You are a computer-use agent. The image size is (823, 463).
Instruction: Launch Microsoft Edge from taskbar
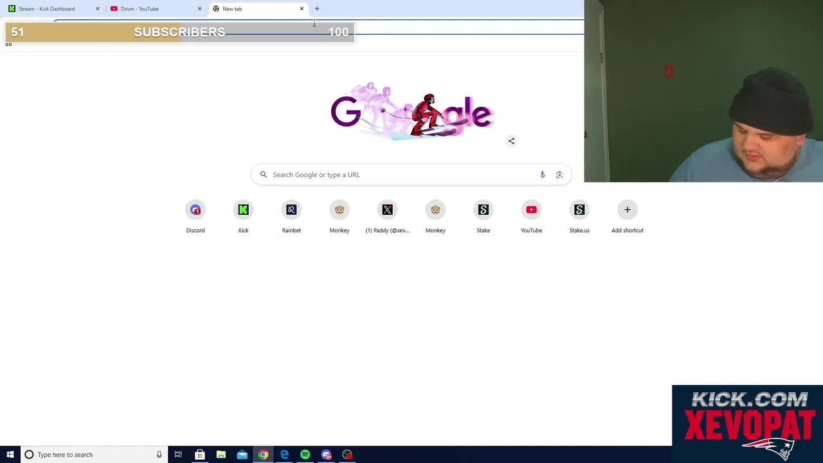[284, 455]
